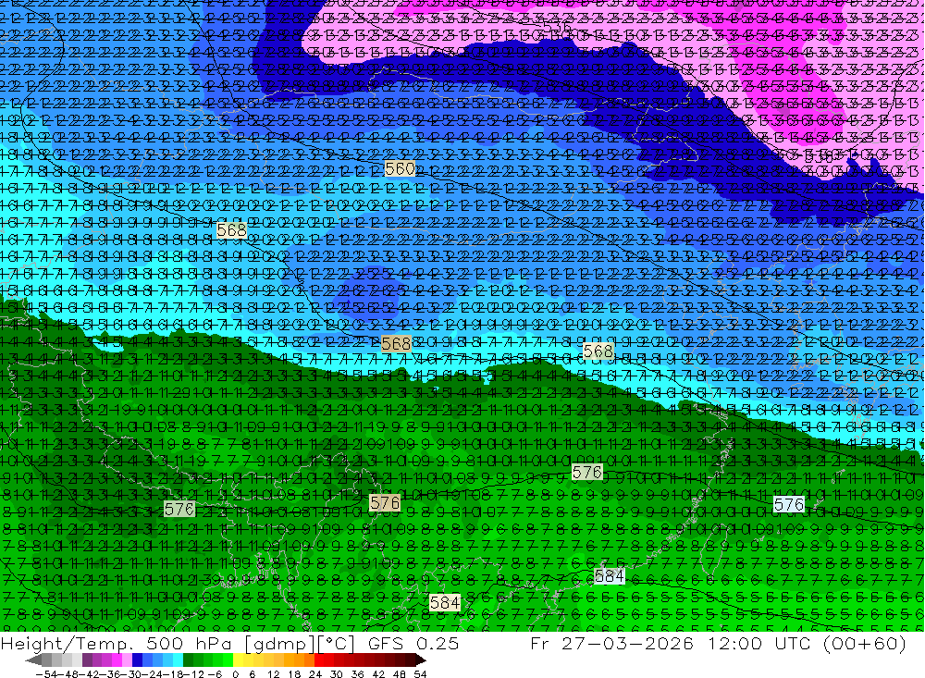Click the date 'Fr 27-03-2026'
925x678 pixels.
coord(611,643)
